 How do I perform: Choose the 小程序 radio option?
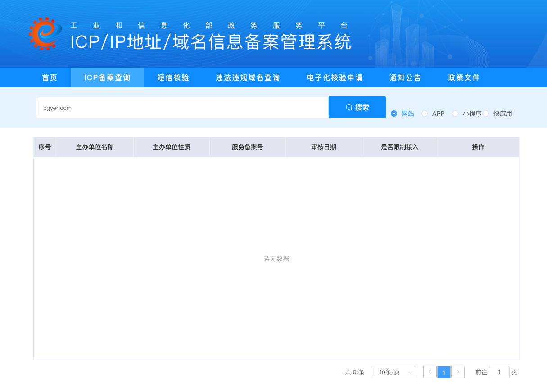point(455,114)
